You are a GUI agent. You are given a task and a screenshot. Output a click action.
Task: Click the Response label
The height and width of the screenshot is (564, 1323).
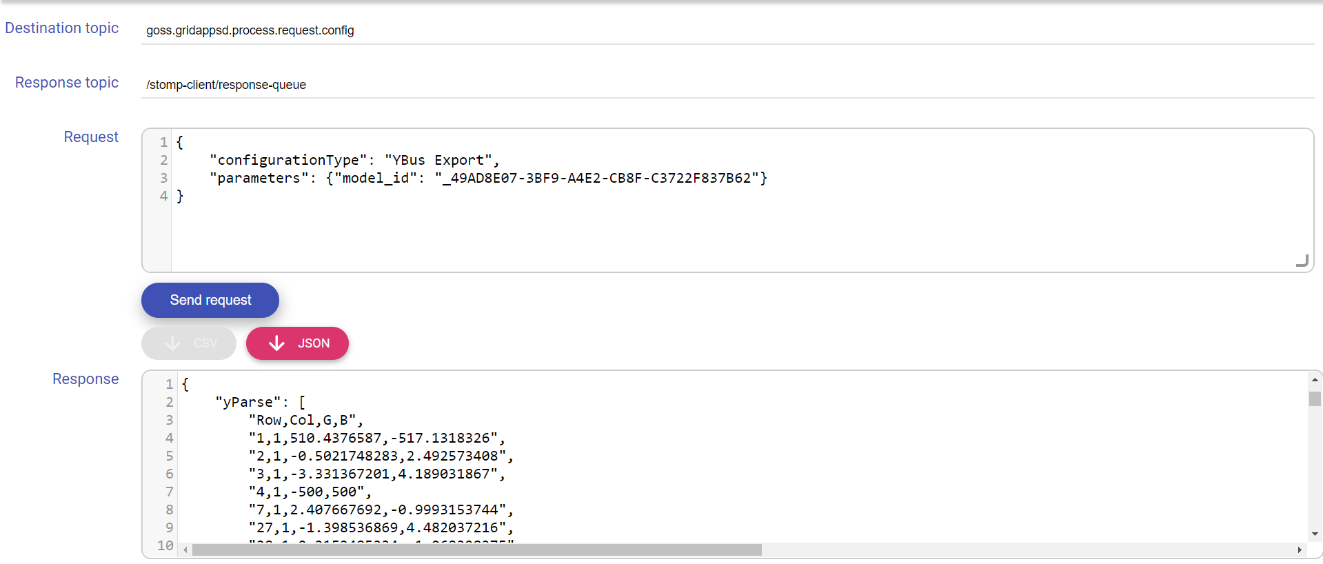point(85,379)
